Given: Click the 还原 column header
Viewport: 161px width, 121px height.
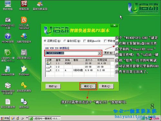Looking at the screenshot, I should point(50,60).
